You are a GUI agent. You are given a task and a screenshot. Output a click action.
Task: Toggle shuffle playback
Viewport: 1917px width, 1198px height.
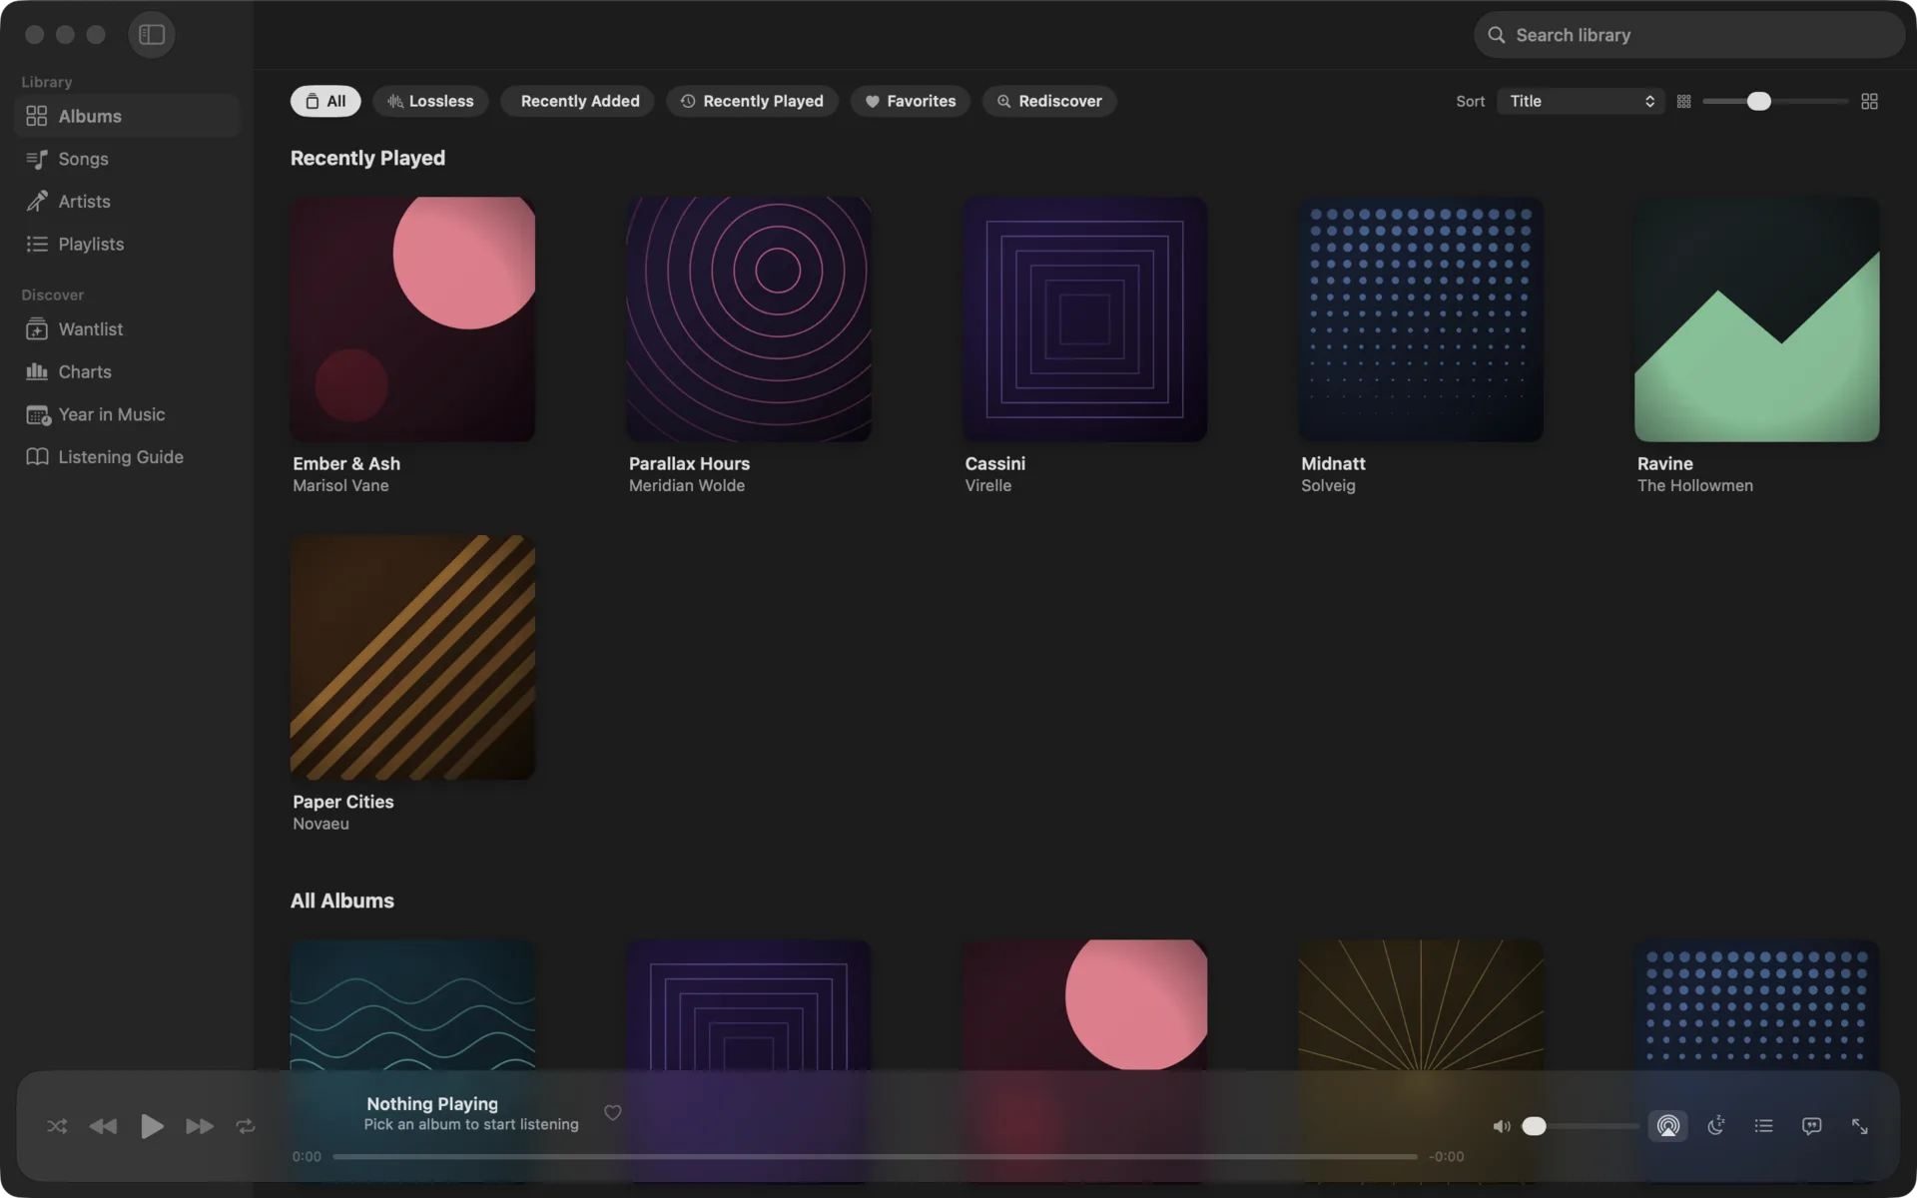click(57, 1126)
